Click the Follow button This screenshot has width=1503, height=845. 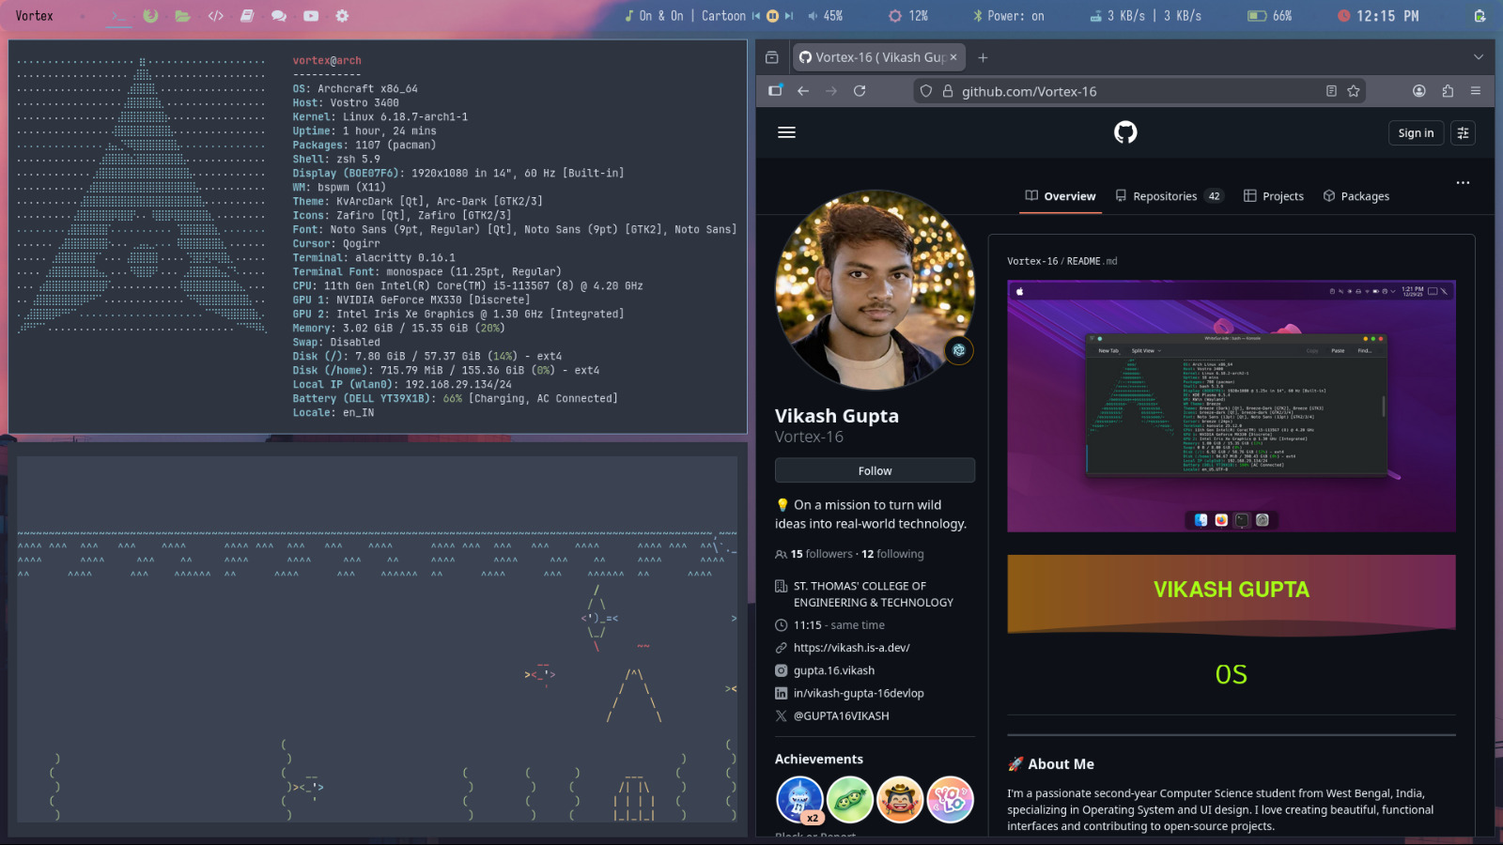point(875,470)
